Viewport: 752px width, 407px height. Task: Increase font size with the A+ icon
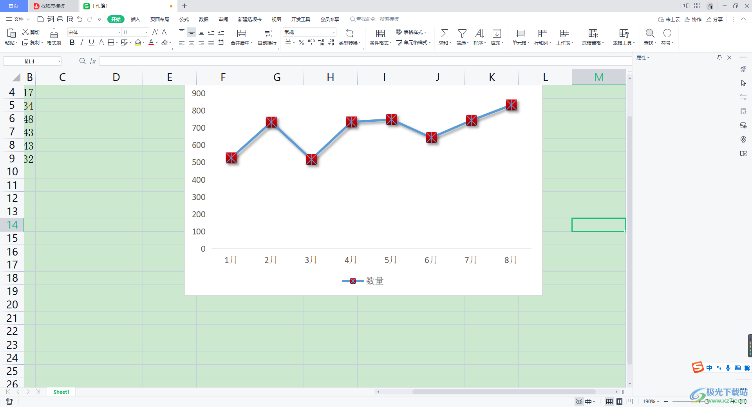tap(155, 32)
